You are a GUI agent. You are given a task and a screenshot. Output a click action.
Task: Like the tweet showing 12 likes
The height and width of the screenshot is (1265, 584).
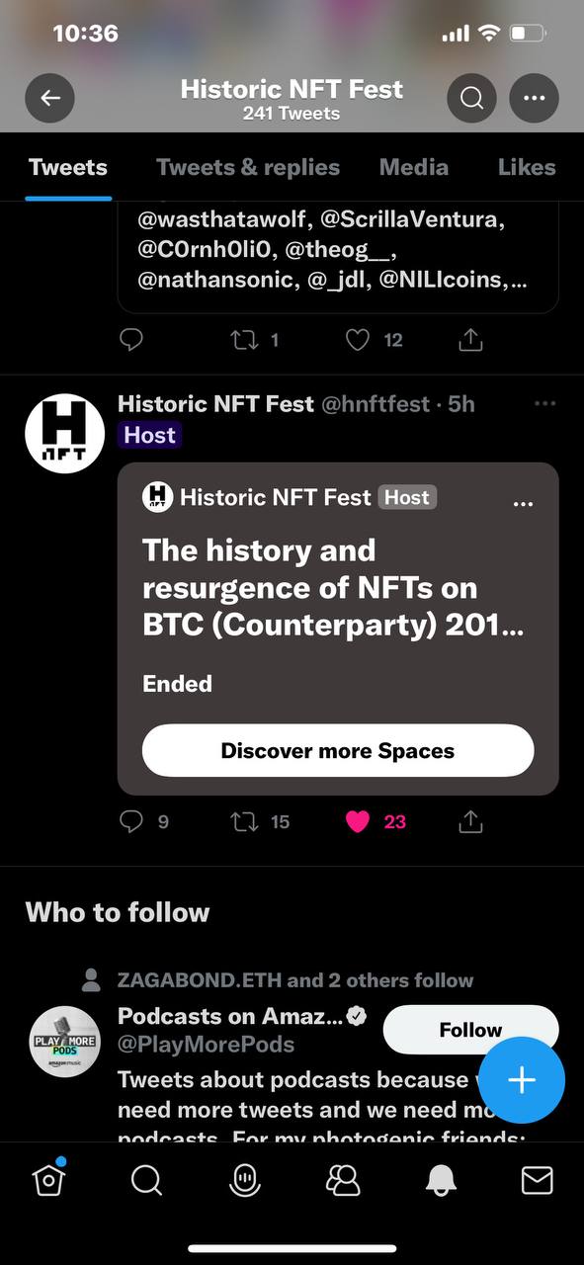[x=358, y=340]
